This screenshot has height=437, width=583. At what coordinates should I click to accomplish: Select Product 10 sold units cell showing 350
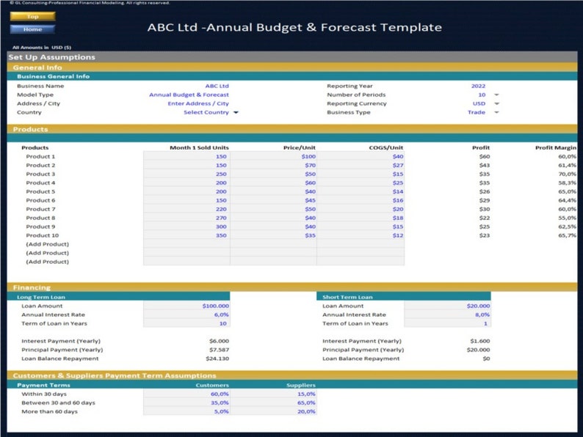point(187,235)
